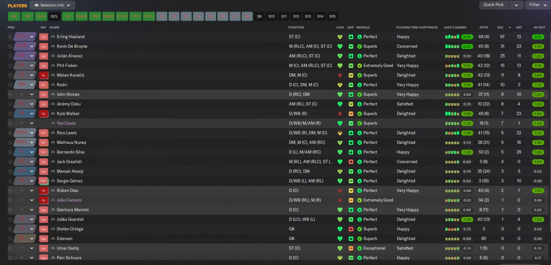Select the STCL position slot
The width and height of the screenshot is (551, 265).
point(149,16)
